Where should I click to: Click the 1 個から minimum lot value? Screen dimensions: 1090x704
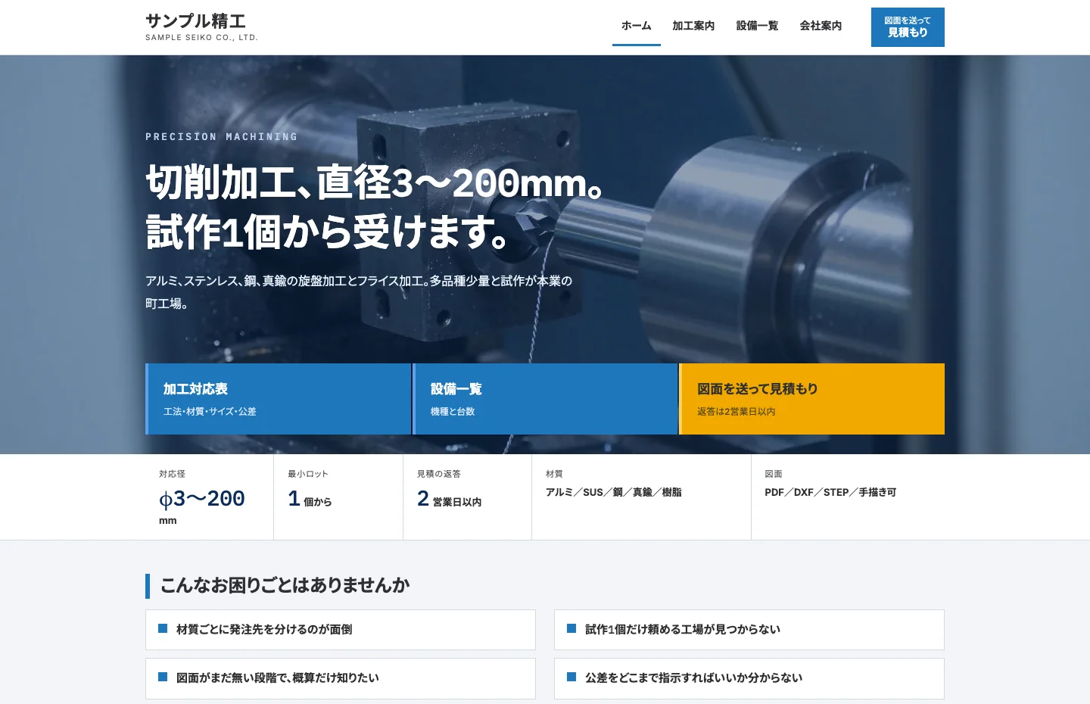click(x=310, y=499)
